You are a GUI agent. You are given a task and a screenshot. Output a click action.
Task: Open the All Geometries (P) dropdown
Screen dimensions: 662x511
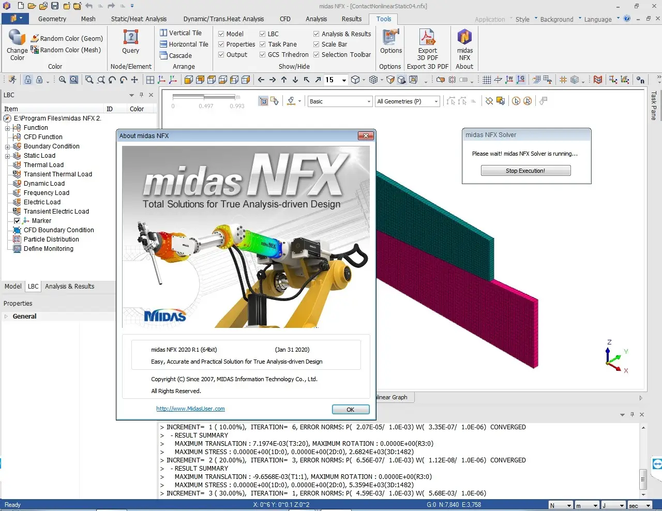(x=408, y=101)
